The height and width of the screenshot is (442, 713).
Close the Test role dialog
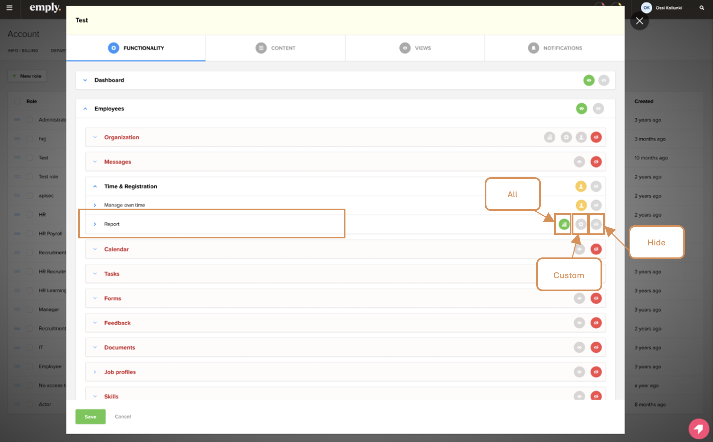pos(639,21)
